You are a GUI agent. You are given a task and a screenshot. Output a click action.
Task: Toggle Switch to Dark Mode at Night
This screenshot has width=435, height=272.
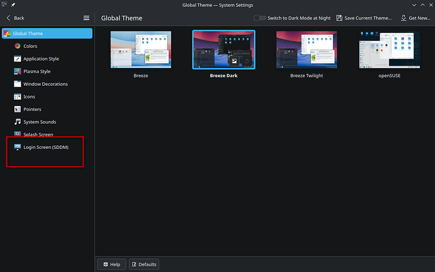[259, 18]
